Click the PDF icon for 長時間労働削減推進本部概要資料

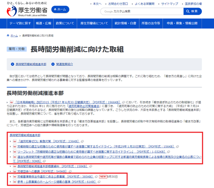(15, 166)
